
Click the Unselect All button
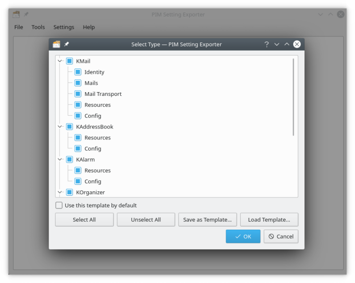(x=146, y=220)
